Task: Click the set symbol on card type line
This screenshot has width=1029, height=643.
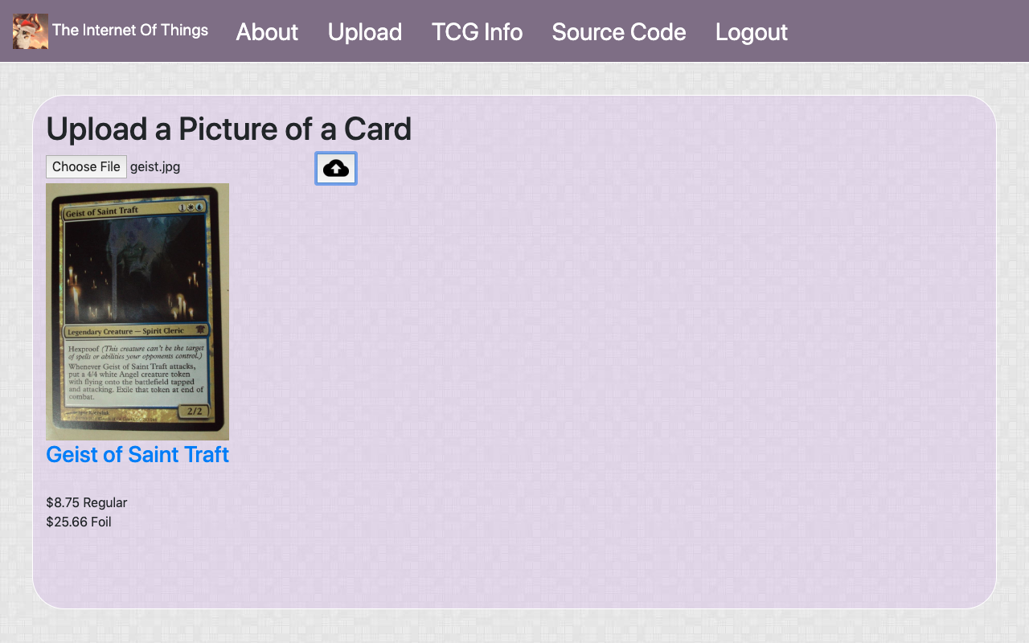Action: (200, 330)
